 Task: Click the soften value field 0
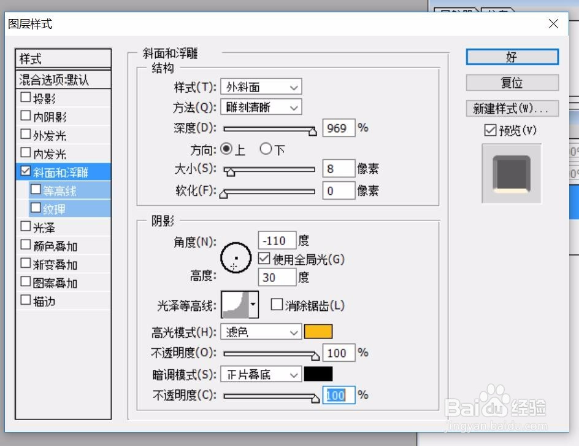(339, 190)
